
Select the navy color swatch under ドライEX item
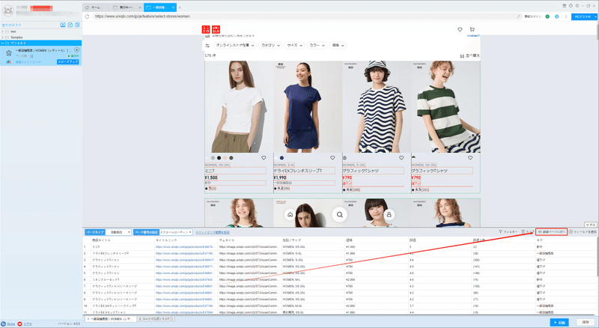pyautogui.click(x=282, y=158)
